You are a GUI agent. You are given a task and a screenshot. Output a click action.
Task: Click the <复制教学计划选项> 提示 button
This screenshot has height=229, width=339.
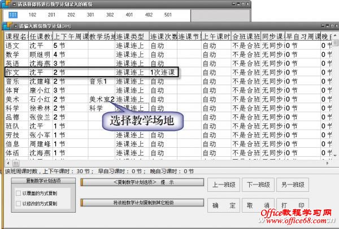142,182
